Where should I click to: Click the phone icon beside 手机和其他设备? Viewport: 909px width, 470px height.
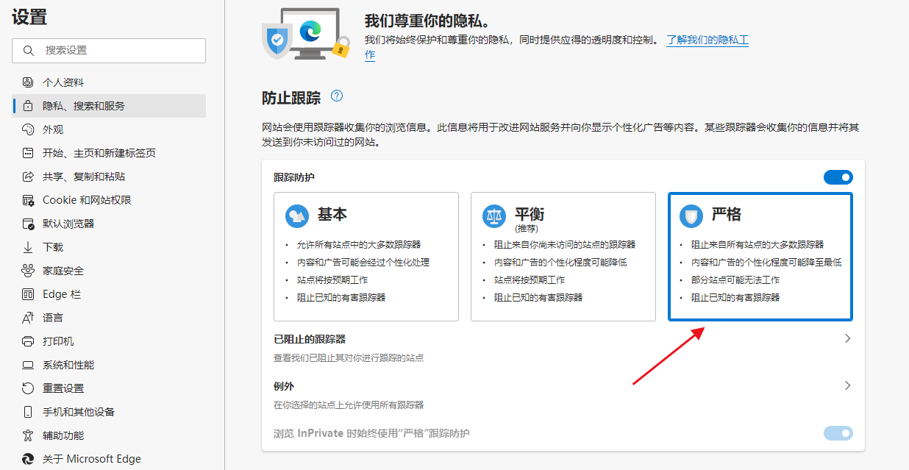28,412
